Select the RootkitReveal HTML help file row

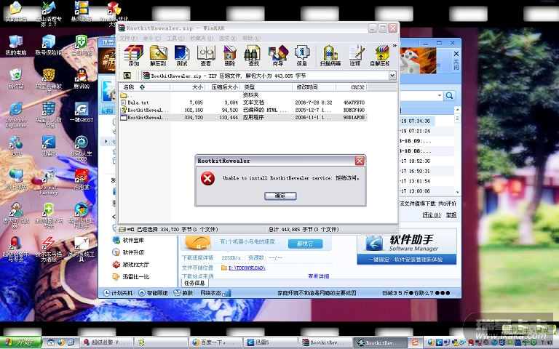coord(243,110)
